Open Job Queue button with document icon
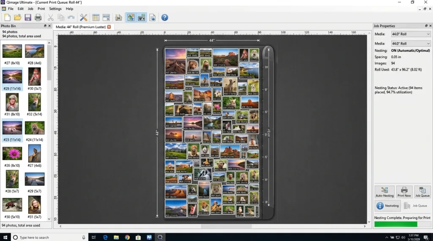 tap(422, 192)
